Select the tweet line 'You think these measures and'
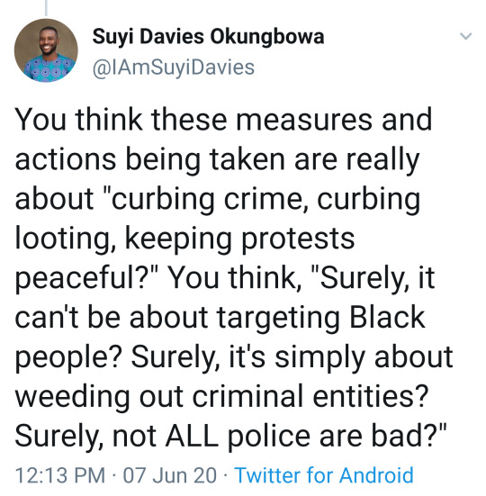486x496 pixels. click(x=223, y=120)
